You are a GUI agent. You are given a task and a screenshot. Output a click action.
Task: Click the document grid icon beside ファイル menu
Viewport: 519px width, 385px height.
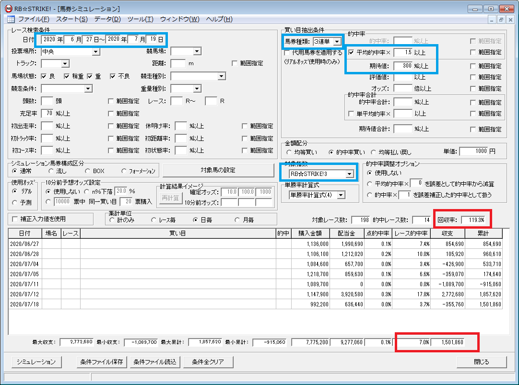pyautogui.click(x=11, y=19)
